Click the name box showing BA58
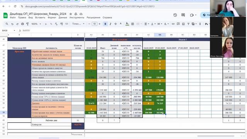Image resolution: width=247 pixels, height=139 pixels. coord(8,31)
